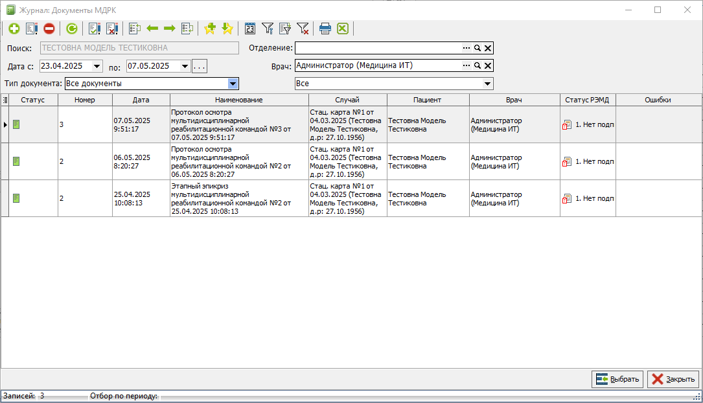
Task: Click the filter settings funnel icon
Action: click(268, 29)
